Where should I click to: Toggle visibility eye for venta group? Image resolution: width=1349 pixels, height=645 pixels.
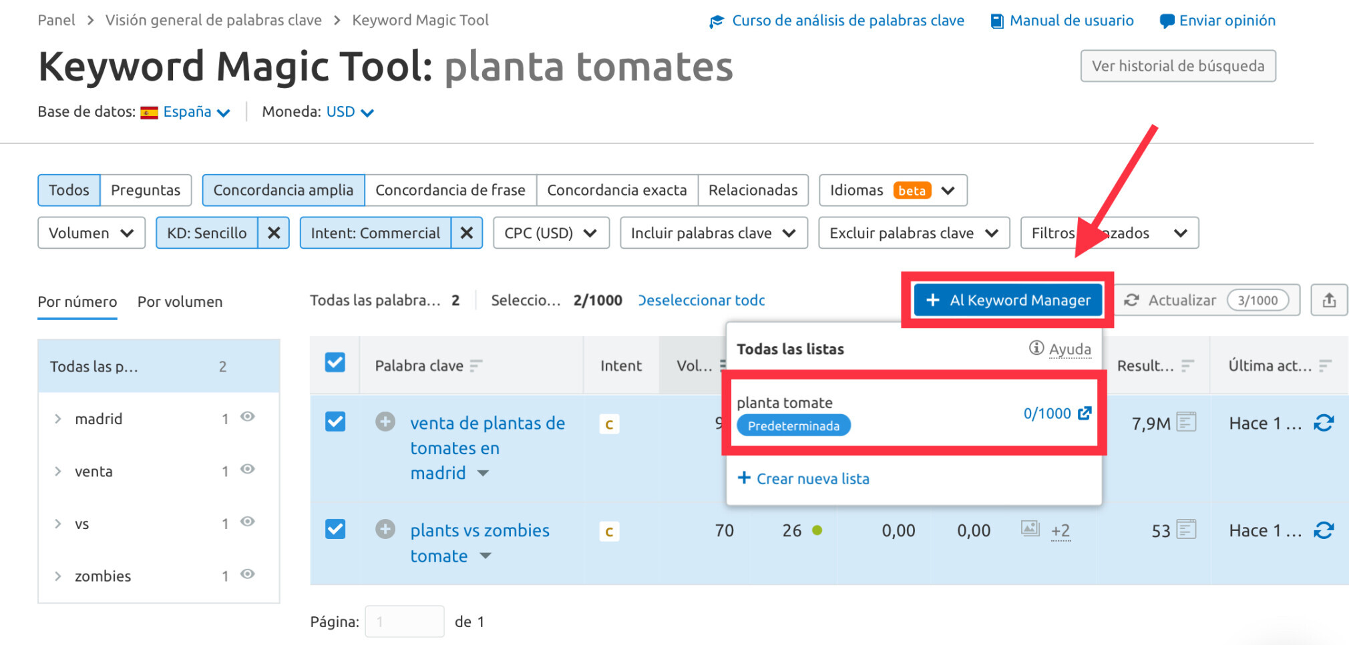click(x=248, y=470)
